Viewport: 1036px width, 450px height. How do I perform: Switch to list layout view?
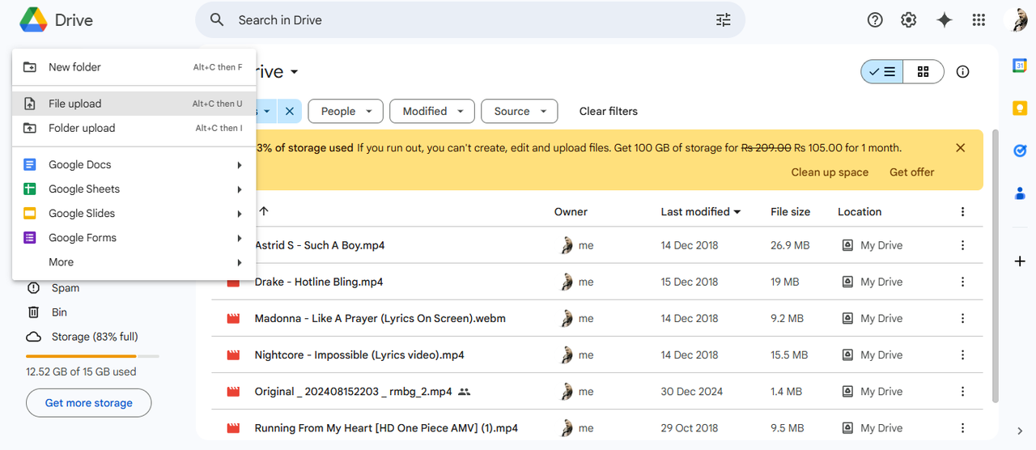pos(881,72)
